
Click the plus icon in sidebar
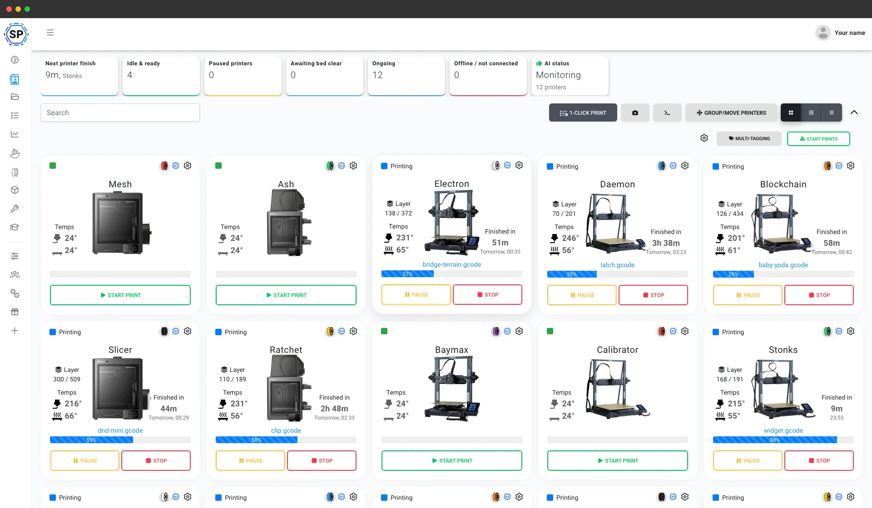[15, 331]
